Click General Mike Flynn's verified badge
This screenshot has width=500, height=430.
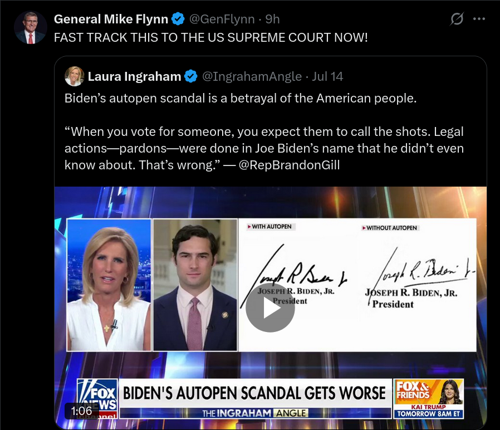(178, 19)
